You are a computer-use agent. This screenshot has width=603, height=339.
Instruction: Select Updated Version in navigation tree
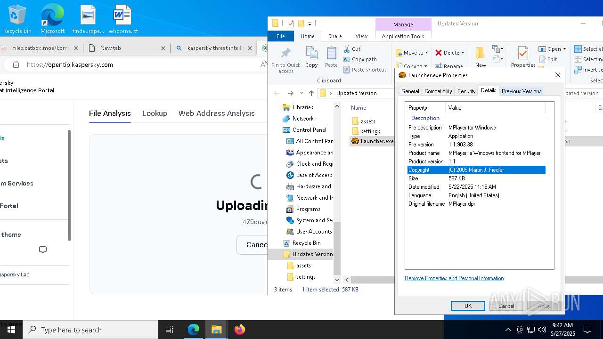[308, 254]
